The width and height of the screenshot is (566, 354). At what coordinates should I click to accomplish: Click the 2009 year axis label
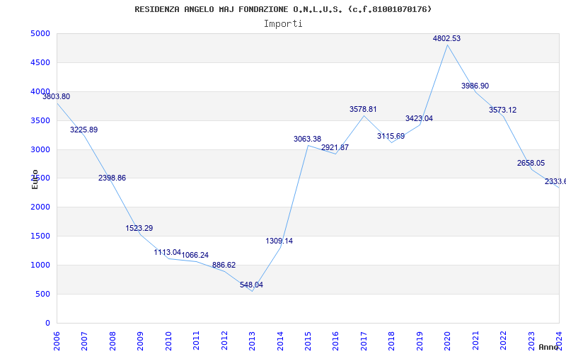(x=140, y=341)
